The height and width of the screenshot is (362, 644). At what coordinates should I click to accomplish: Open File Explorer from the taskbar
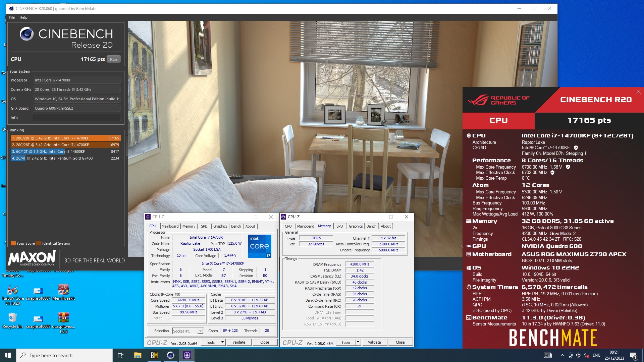(x=138, y=355)
